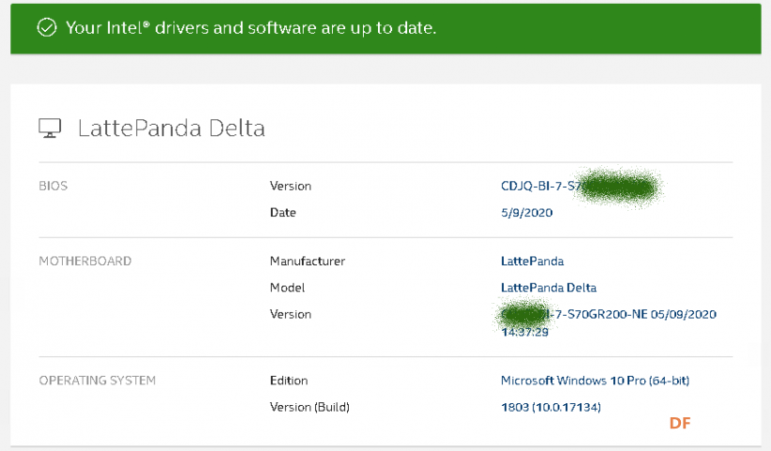Screen dimensions: 771x451
Task: Click the BIOS date 5/9/2020
Action: coord(526,213)
